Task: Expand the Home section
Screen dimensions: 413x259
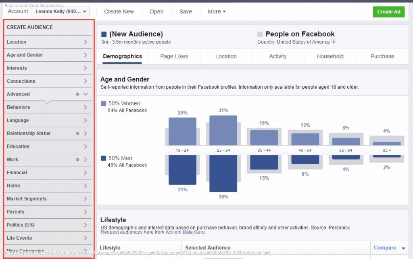Action: click(x=48, y=186)
